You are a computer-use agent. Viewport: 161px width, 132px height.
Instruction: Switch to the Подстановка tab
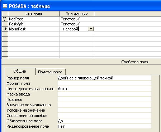click(x=50, y=72)
